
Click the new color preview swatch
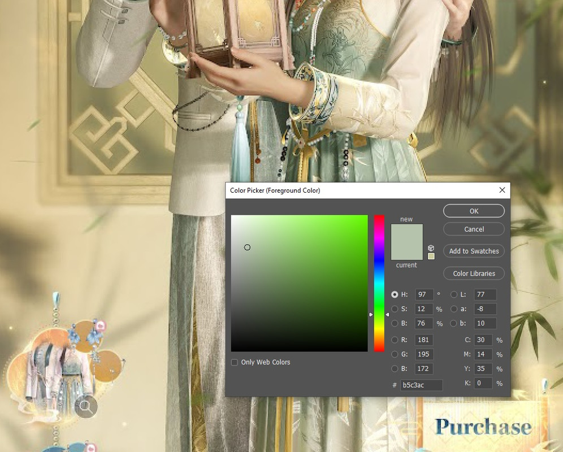pos(407,233)
